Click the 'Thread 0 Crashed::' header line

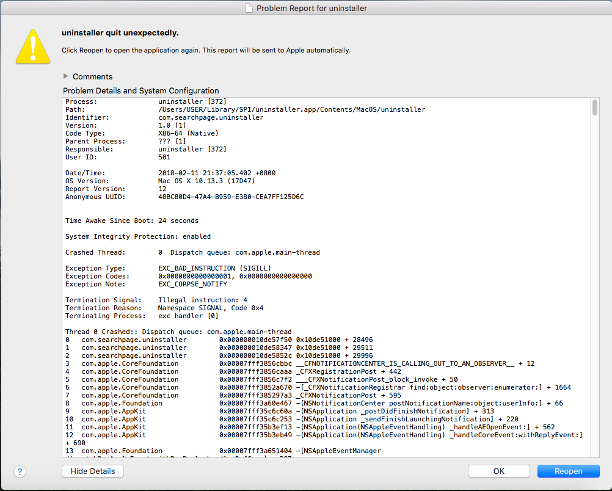[178, 332]
